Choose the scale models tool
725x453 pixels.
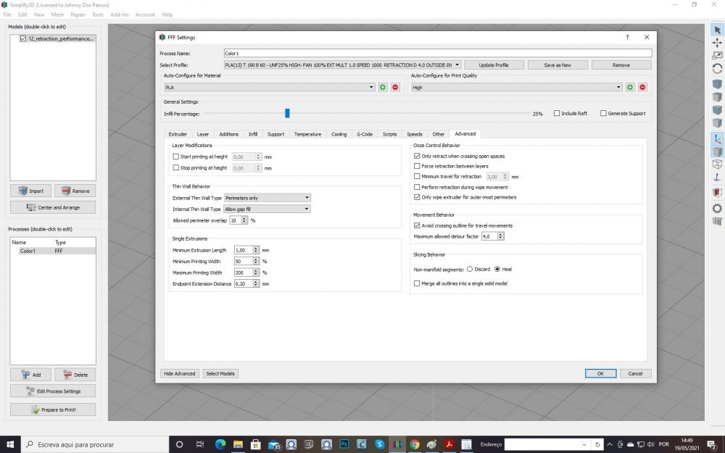click(717, 56)
